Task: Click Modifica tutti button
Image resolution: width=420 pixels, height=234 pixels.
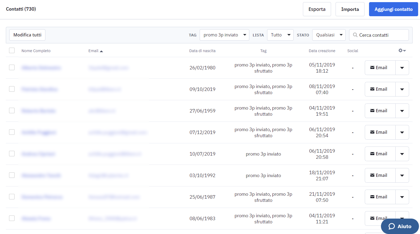Action: coord(27,35)
